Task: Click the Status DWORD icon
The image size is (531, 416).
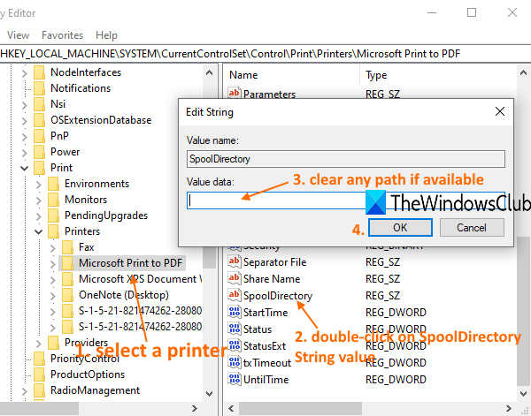Action: pos(235,329)
